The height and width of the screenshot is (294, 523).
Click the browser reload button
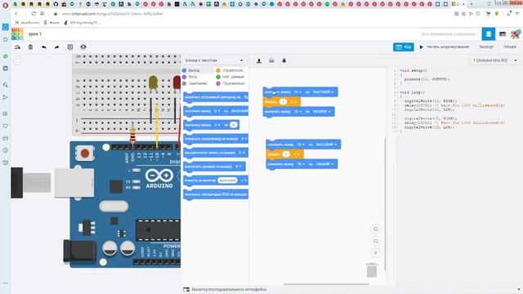34,14
